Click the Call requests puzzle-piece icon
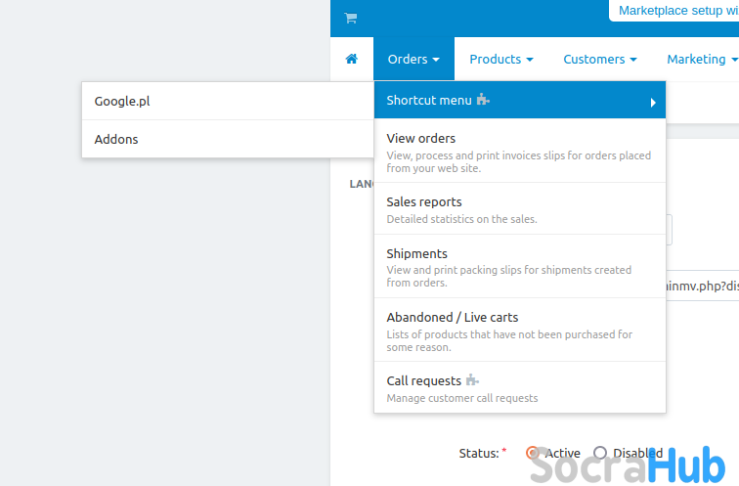The width and height of the screenshot is (739, 486). [473, 380]
